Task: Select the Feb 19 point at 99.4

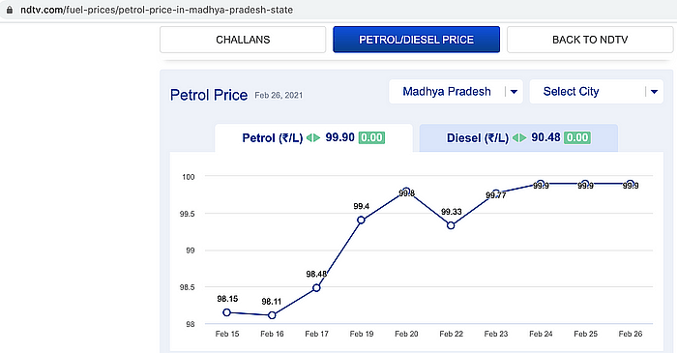Action: (x=362, y=221)
